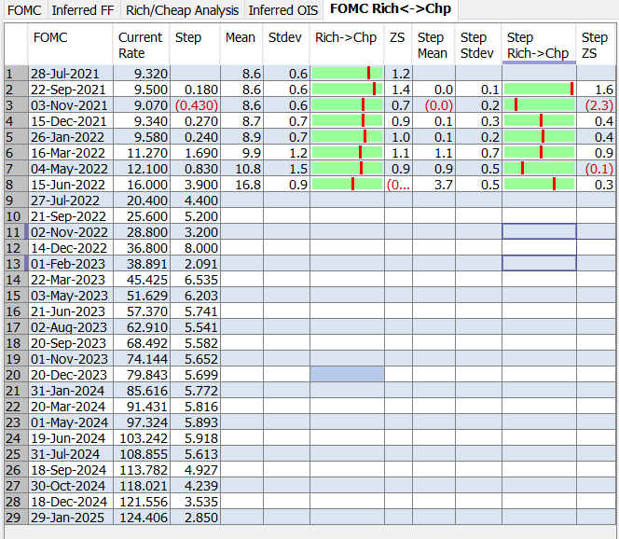Click the Step Rich->Chp column header
Image resolution: width=619 pixels, height=539 pixels.
click(539, 44)
